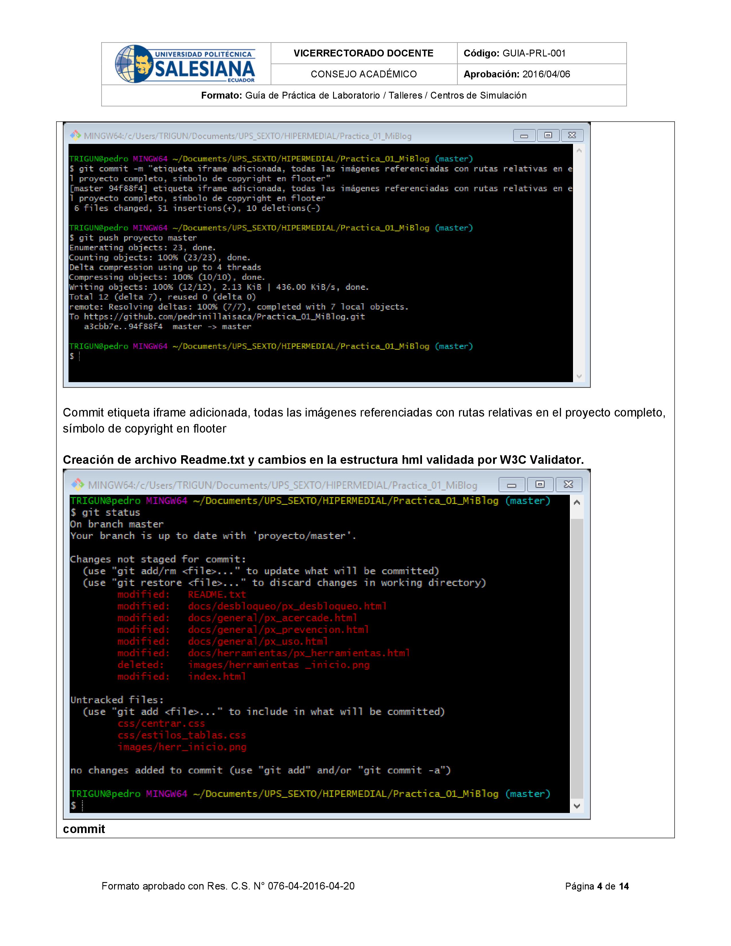Click 'docs/herramientas/px_herramientas.html' entry
The height and width of the screenshot is (946, 731).
coord(299,653)
